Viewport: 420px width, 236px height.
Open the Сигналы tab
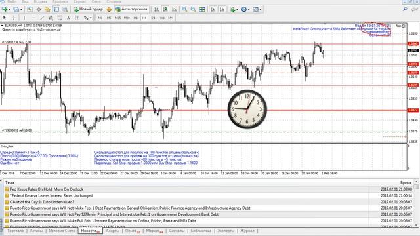point(177,231)
